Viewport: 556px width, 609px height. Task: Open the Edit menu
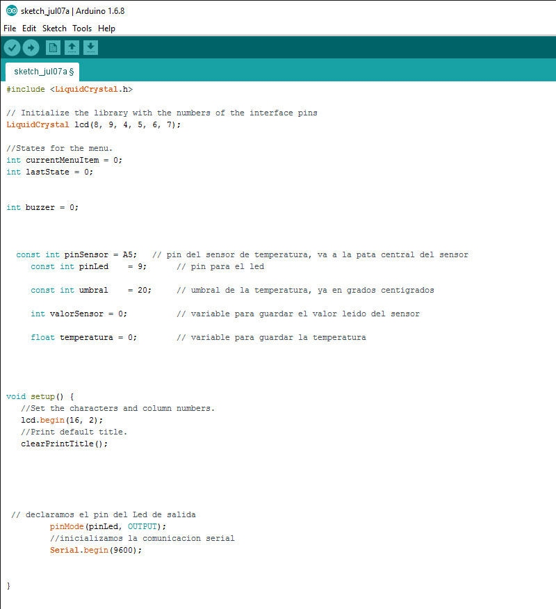pyautogui.click(x=29, y=29)
